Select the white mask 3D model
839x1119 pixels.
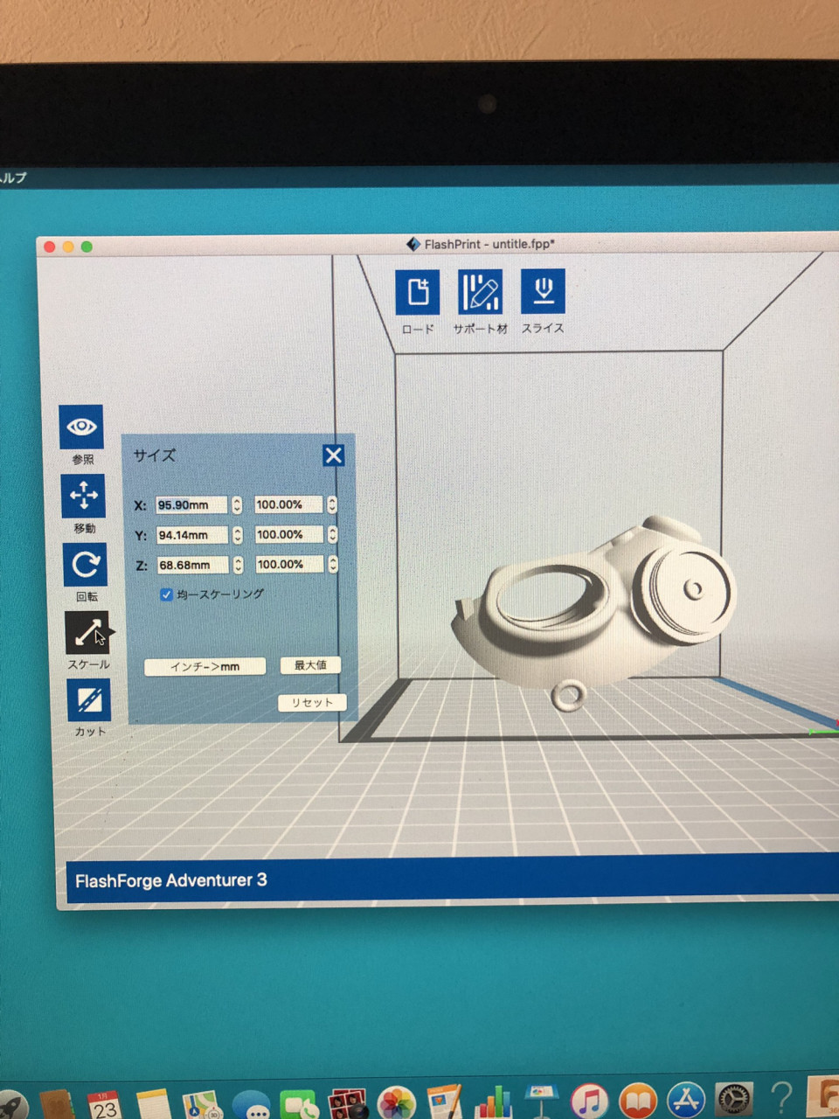[x=594, y=612]
